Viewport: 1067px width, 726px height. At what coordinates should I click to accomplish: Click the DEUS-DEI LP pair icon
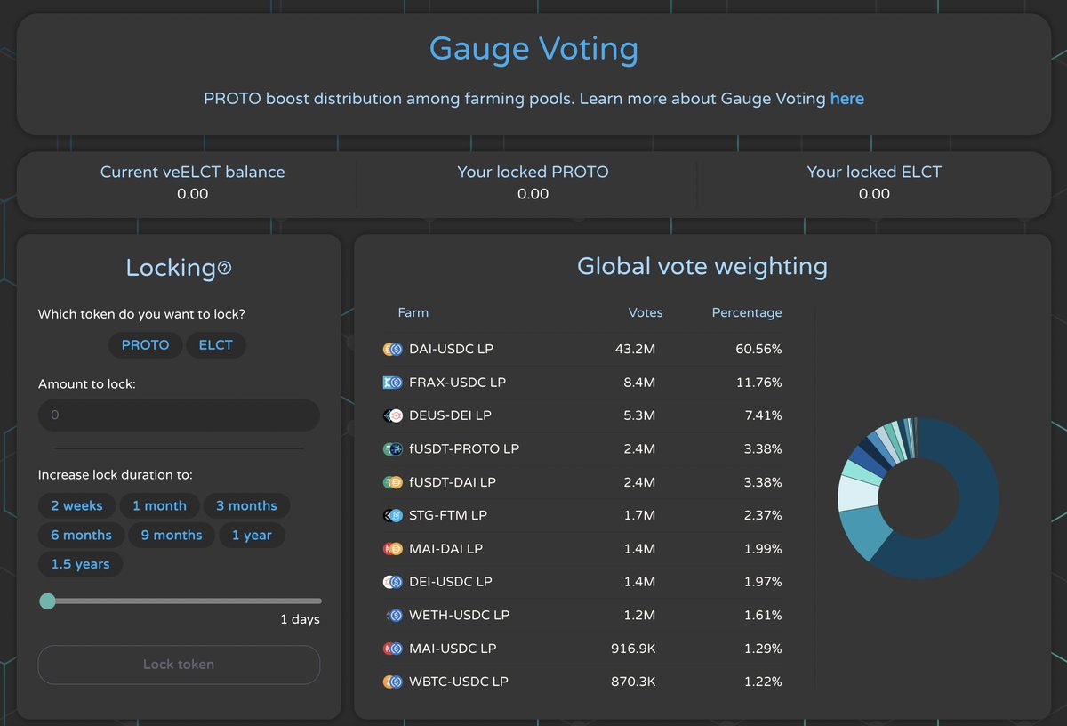click(x=393, y=415)
